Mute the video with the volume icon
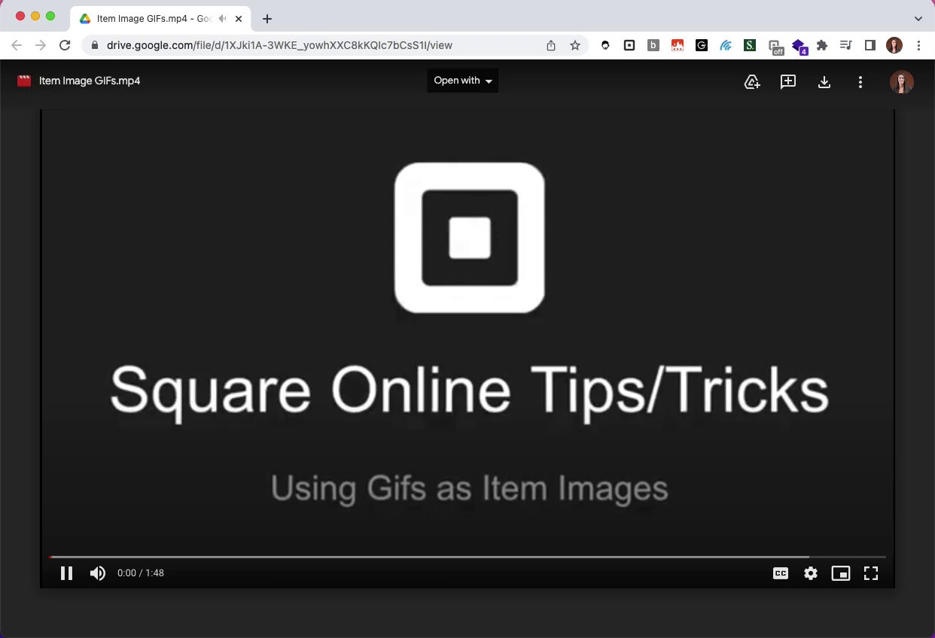Image resolution: width=935 pixels, height=638 pixels. tap(98, 573)
